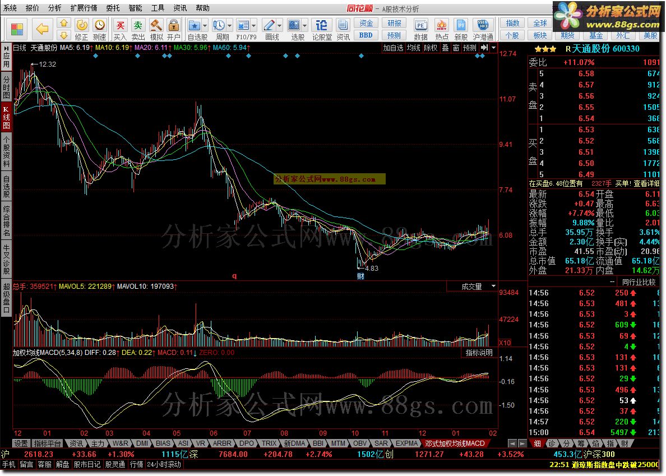The width and height of the screenshot is (666, 476).
Task: Open the 智能 menu
Action: pyautogui.click(x=135, y=8)
